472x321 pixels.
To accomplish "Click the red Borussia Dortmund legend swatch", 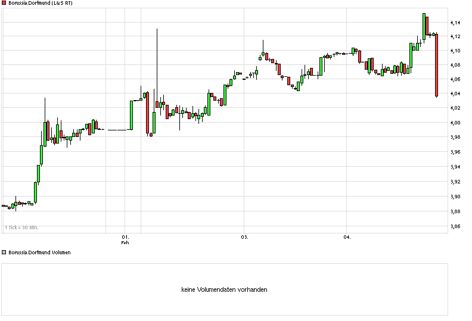I will click(x=4, y=3).
